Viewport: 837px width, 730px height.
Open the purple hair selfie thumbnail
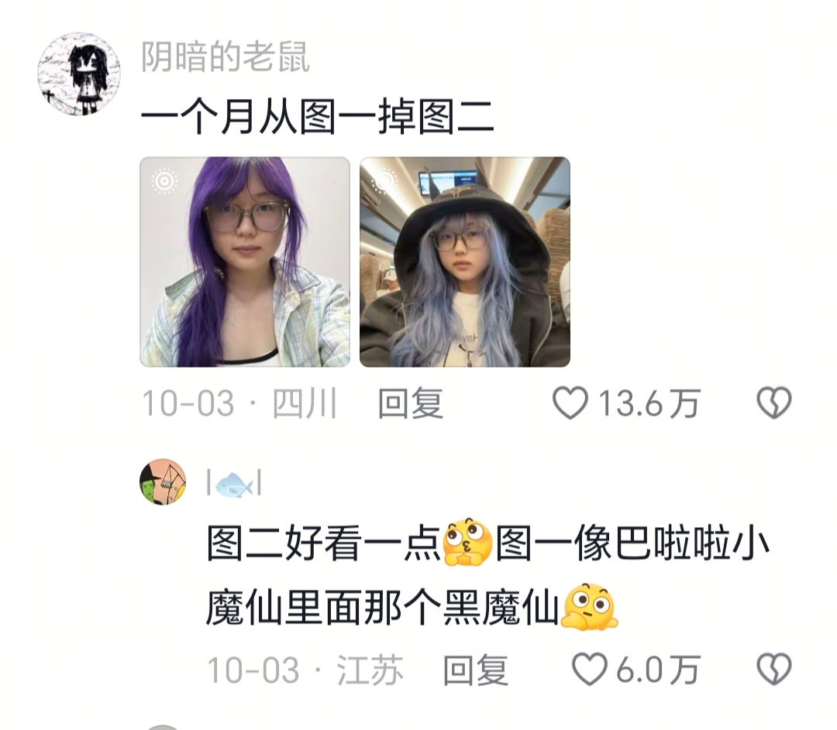(245, 262)
